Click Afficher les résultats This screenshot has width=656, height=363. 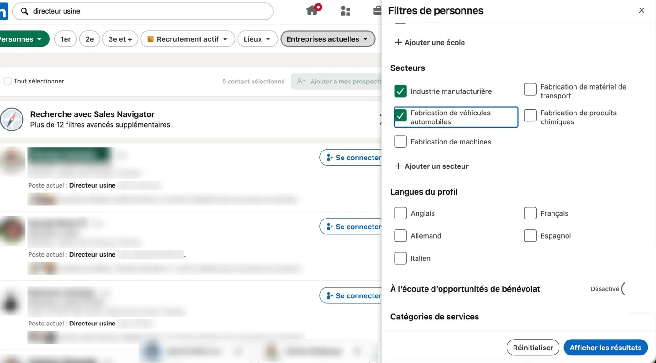pos(605,348)
